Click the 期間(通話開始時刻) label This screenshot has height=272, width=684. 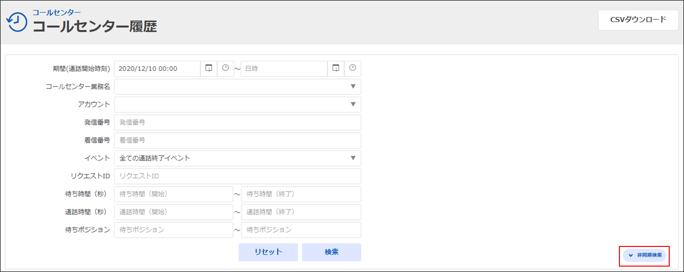click(81, 69)
